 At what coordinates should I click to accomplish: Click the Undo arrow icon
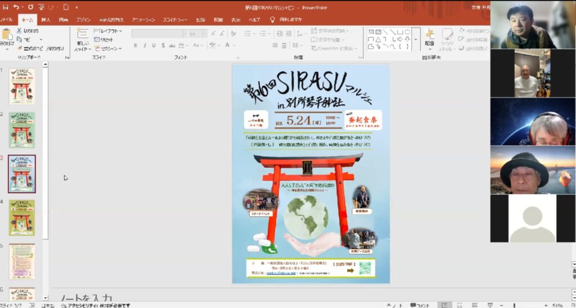[x=17, y=7]
